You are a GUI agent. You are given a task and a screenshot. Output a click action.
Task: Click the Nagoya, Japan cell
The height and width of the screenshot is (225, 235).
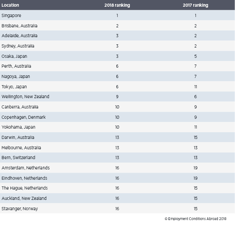coord(16,76)
